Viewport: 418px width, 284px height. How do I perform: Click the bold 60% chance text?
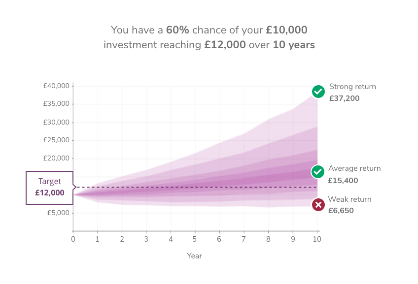pos(177,30)
